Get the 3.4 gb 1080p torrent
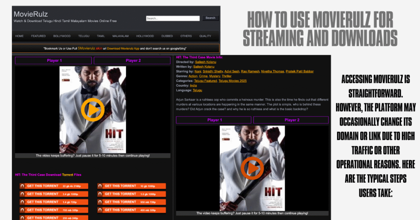 click(x=54, y=194)
